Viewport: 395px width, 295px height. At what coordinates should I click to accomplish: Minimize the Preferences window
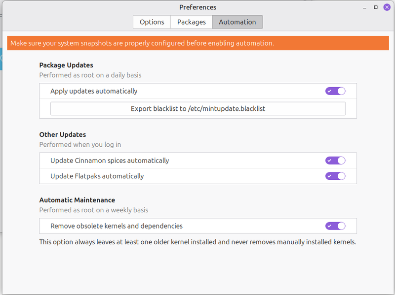(364, 7)
